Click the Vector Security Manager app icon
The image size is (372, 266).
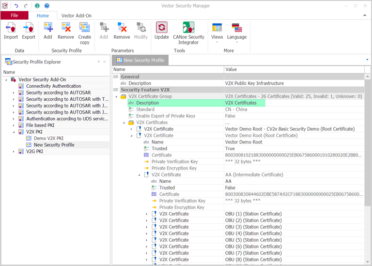(5, 6)
